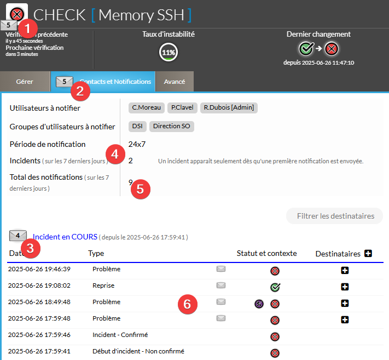Click the envelope icon in the 17:59:48 row
The height and width of the screenshot is (360, 389).
[x=221, y=318]
